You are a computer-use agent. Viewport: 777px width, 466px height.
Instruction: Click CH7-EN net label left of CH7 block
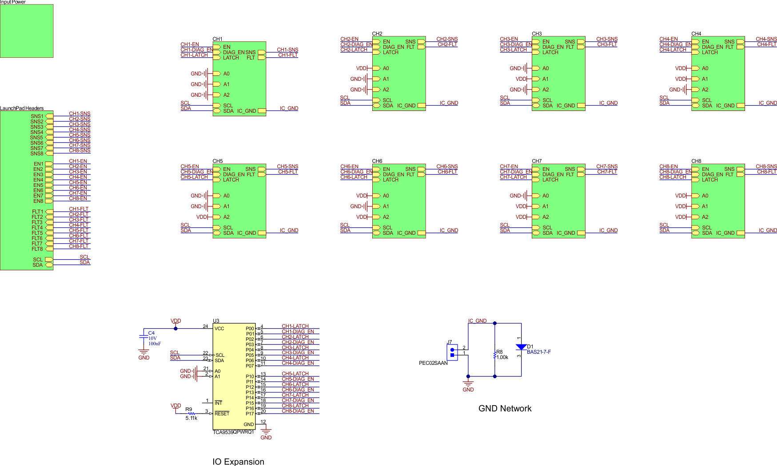click(509, 166)
